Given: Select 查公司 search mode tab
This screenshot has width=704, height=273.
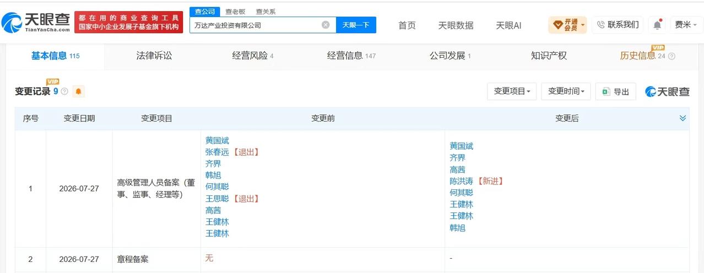Looking at the screenshot, I should [204, 12].
